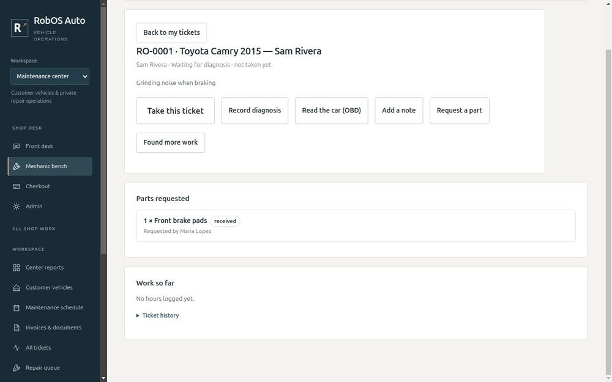The height and width of the screenshot is (382, 612).
Task: Open Maintenance schedule page
Action: pos(50,307)
